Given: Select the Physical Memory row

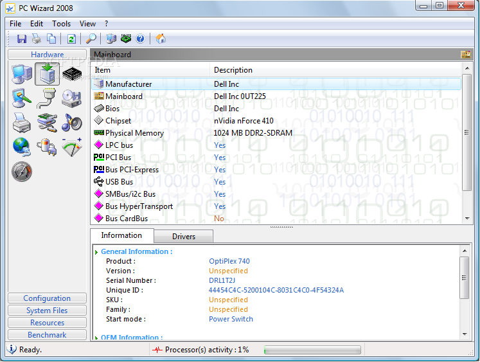Looking at the screenshot, I should (x=276, y=133).
